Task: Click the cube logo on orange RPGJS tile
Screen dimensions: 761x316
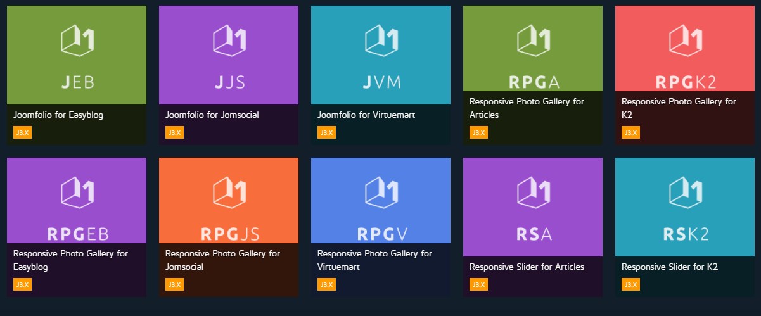Action: tap(229, 191)
